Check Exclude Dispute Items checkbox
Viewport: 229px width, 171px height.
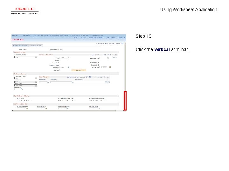[90, 101]
